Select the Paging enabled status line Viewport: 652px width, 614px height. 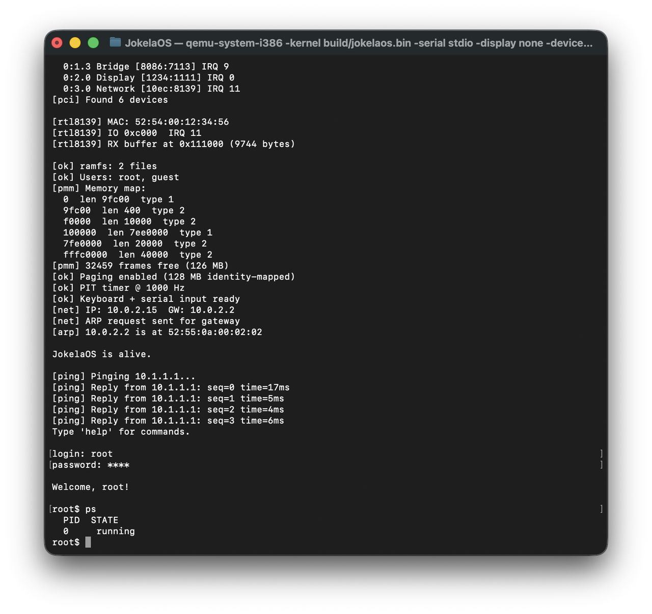point(173,276)
